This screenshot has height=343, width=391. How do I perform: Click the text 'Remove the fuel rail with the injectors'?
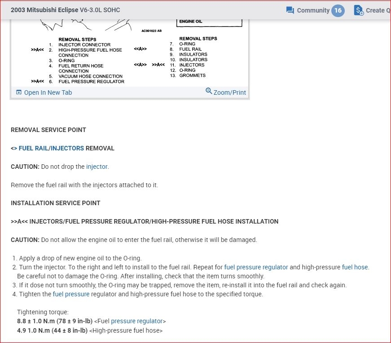point(60,185)
